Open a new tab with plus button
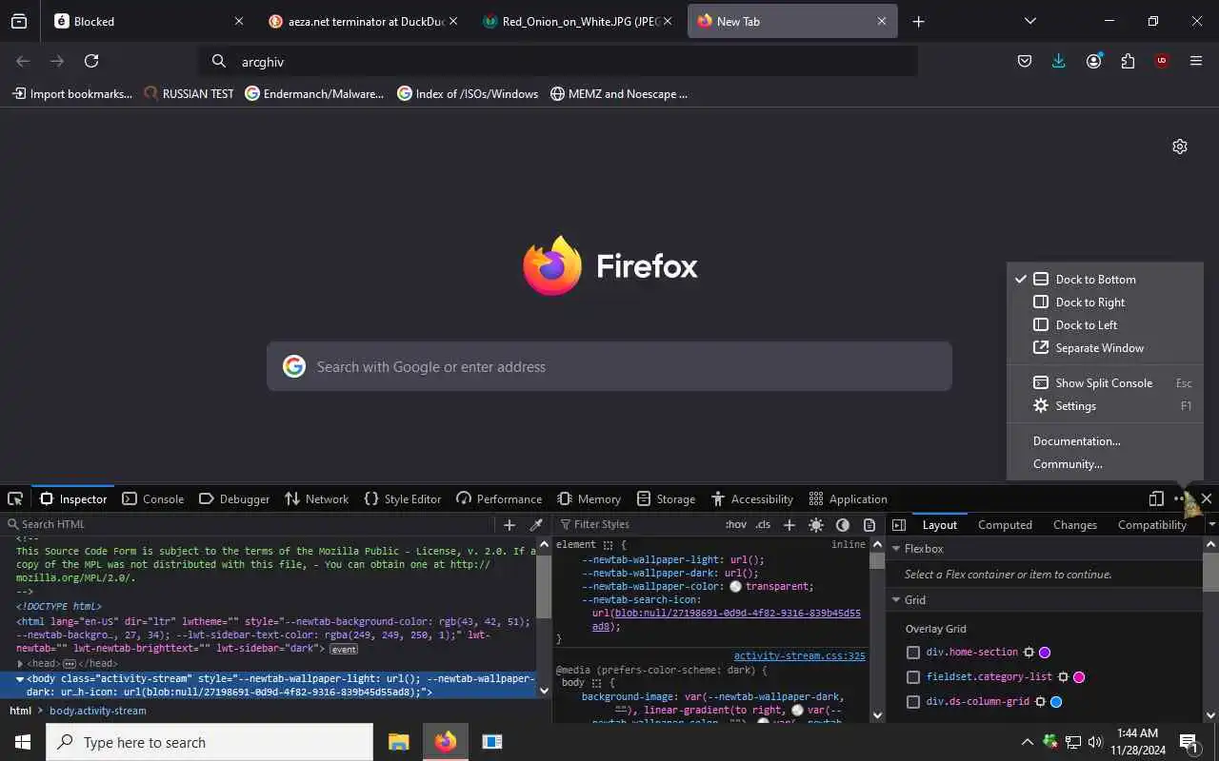The height and width of the screenshot is (761, 1219). (x=918, y=21)
